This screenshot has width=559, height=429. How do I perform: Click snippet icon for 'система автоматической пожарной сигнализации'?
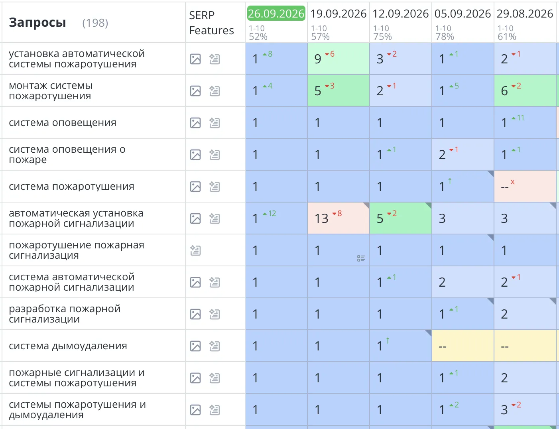(x=215, y=282)
